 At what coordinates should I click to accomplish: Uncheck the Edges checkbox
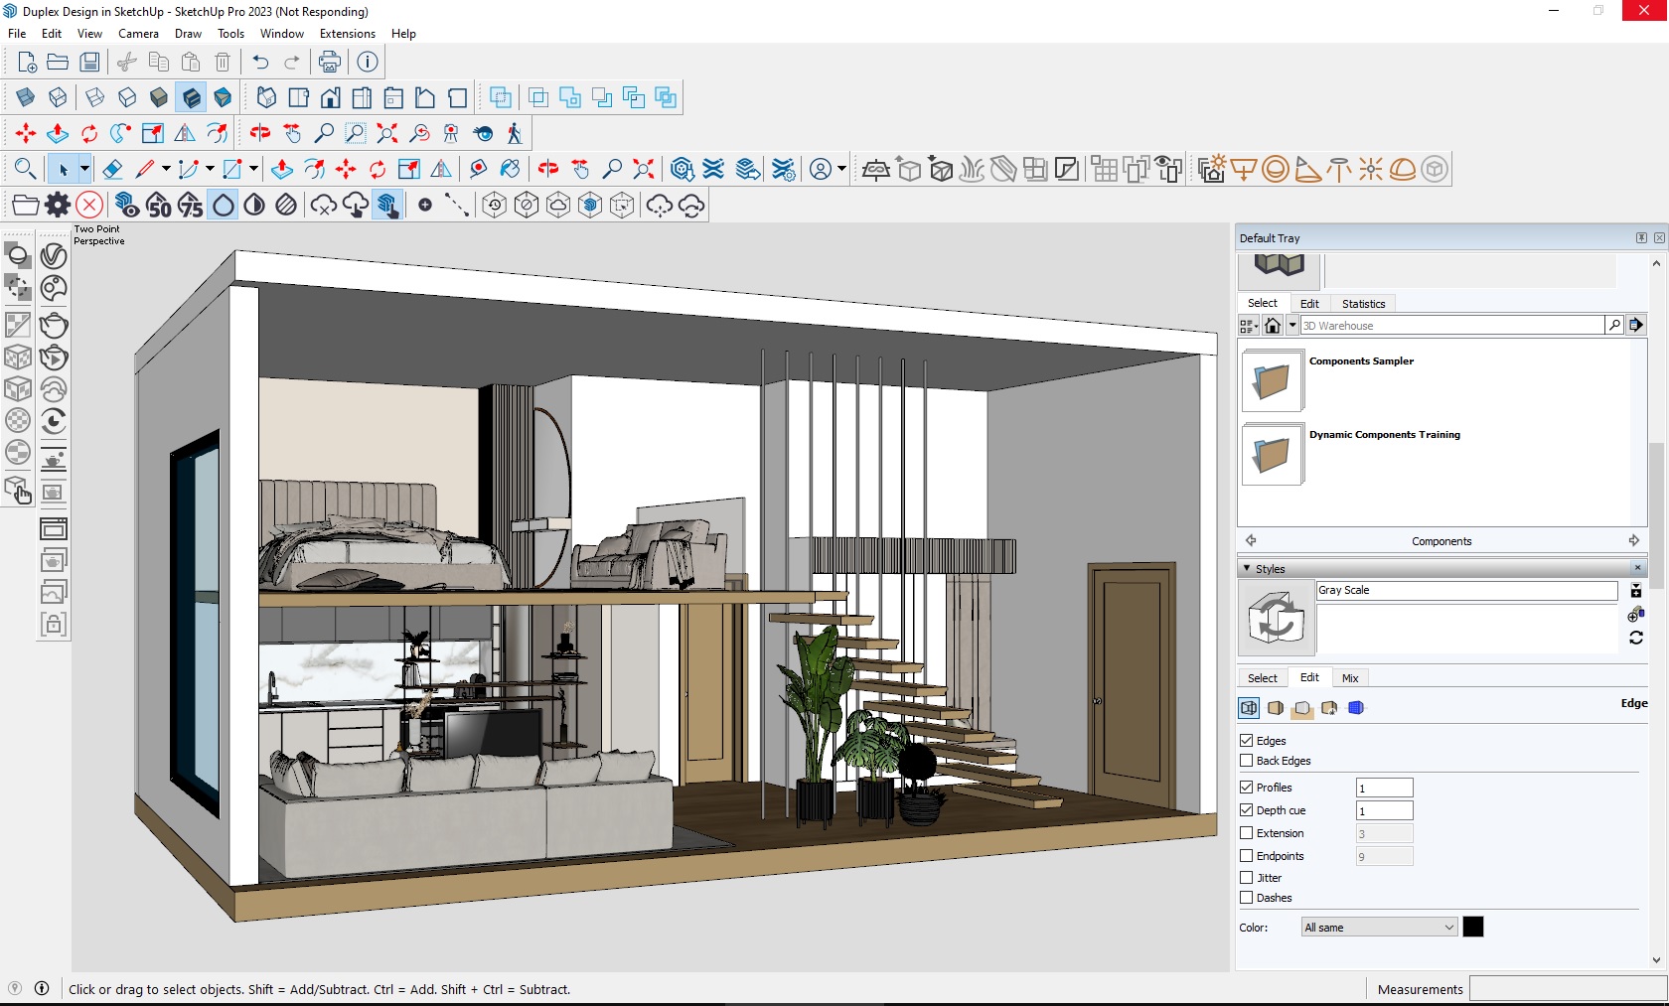click(x=1247, y=741)
